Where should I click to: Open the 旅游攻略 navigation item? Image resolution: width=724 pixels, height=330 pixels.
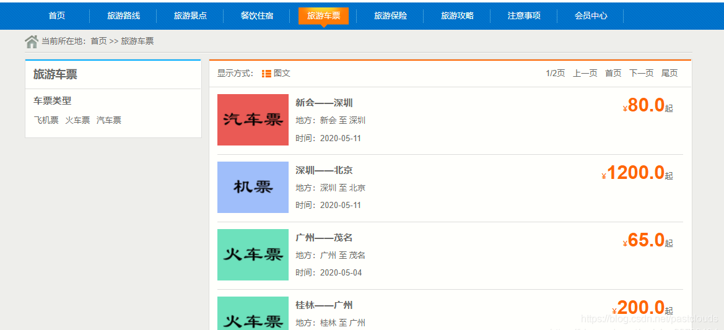(x=457, y=15)
